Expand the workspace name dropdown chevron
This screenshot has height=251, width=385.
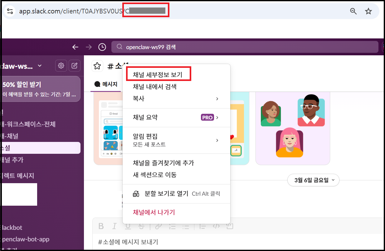tap(40, 66)
